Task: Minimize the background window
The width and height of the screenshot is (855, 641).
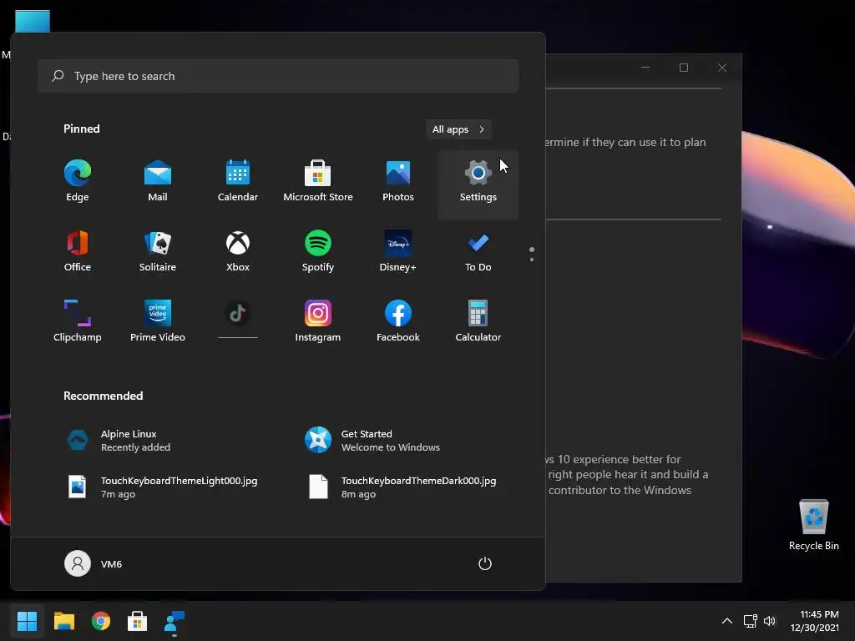Action: click(x=645, y=68)
